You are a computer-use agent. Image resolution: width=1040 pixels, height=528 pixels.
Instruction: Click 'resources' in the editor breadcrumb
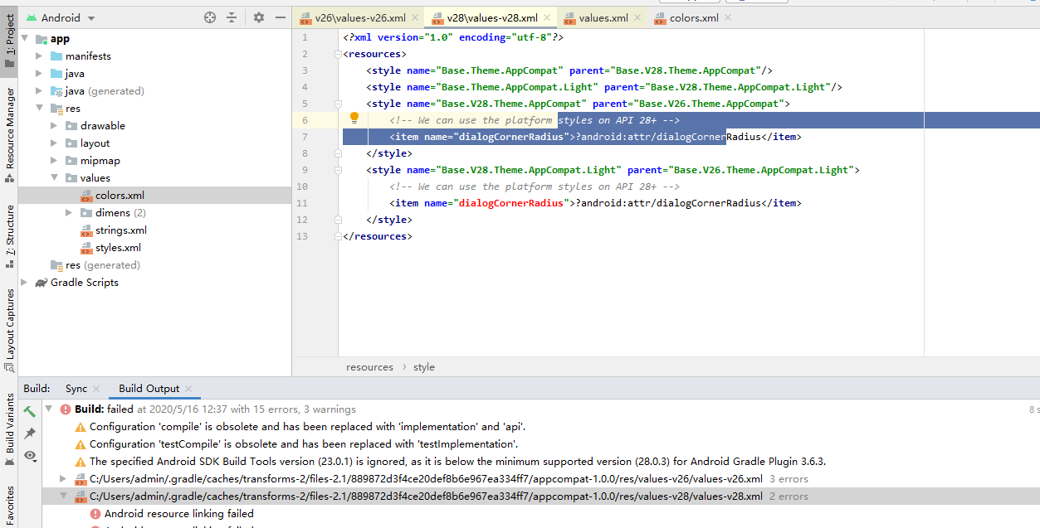[369, 367]
